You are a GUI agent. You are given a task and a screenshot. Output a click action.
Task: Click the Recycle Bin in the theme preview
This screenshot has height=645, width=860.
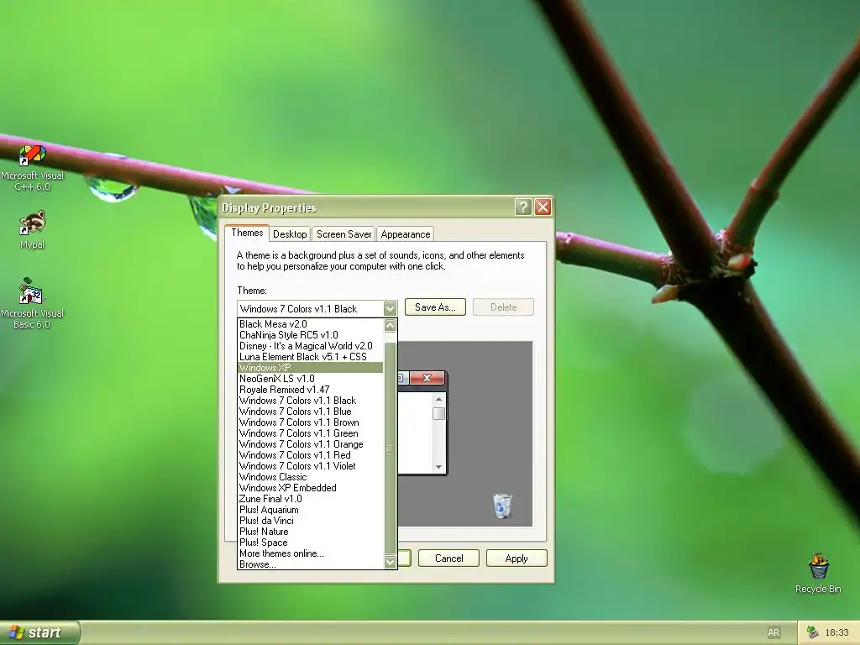point(502,506)
